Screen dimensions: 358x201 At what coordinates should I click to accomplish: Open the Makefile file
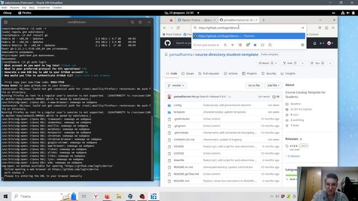tap(179, 160)
